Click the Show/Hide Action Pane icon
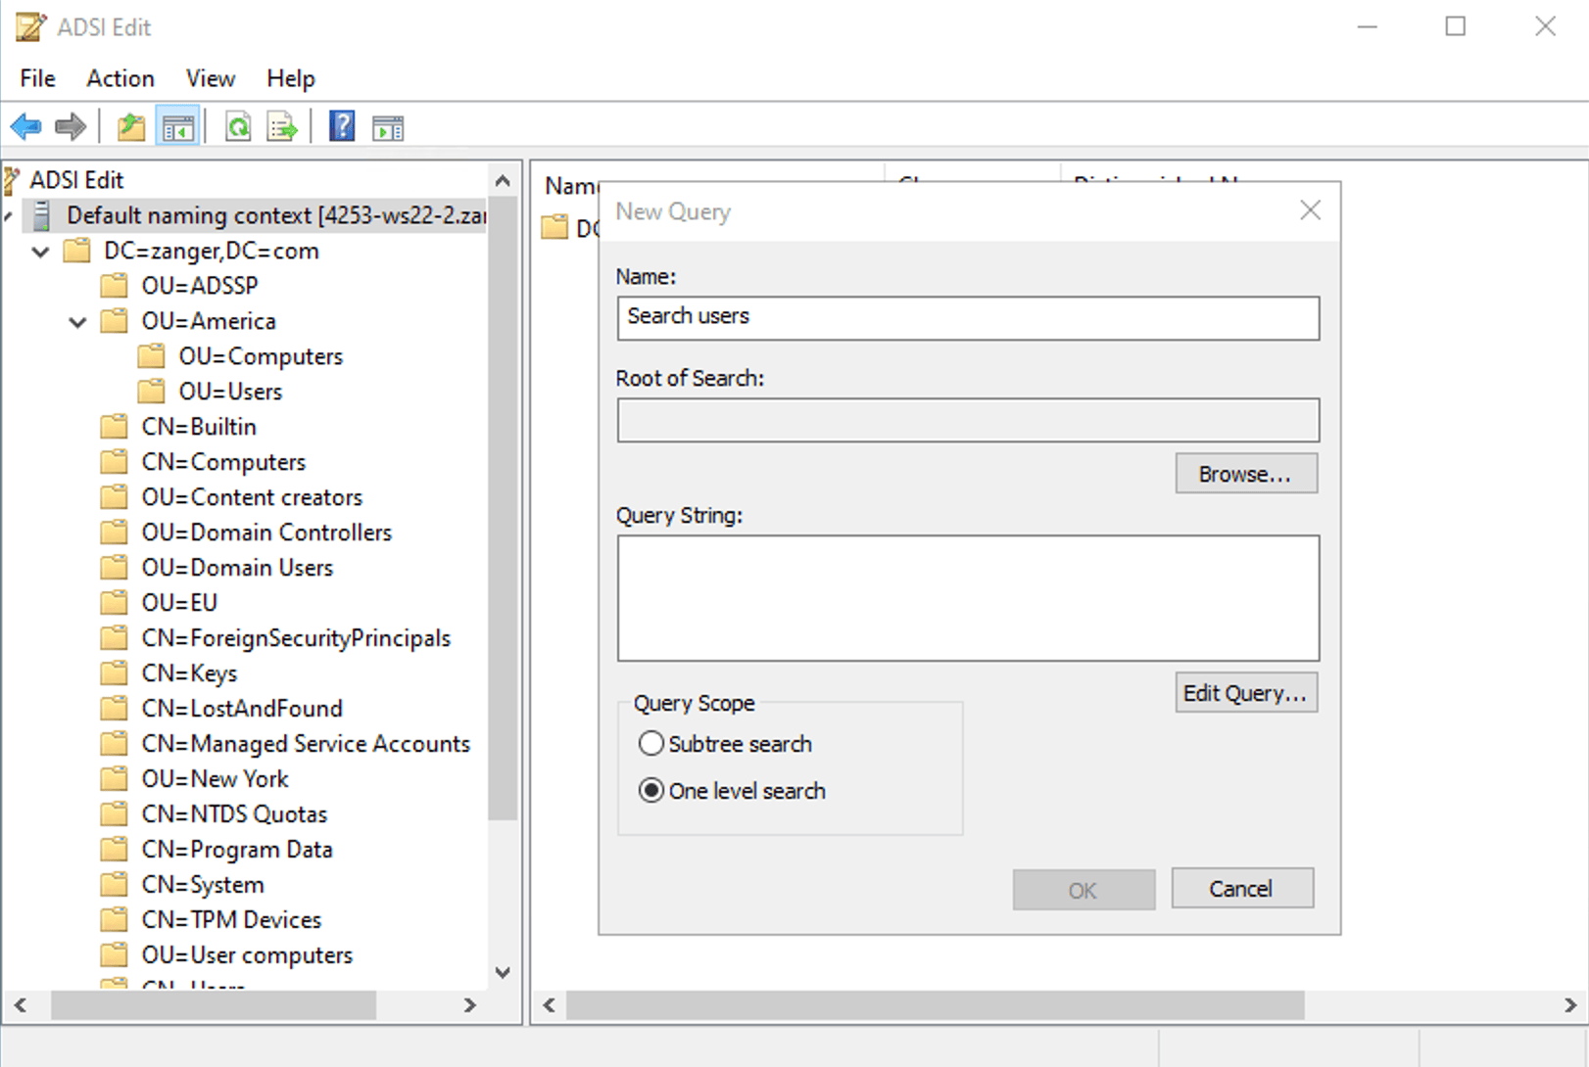 (x=387, y=125)
